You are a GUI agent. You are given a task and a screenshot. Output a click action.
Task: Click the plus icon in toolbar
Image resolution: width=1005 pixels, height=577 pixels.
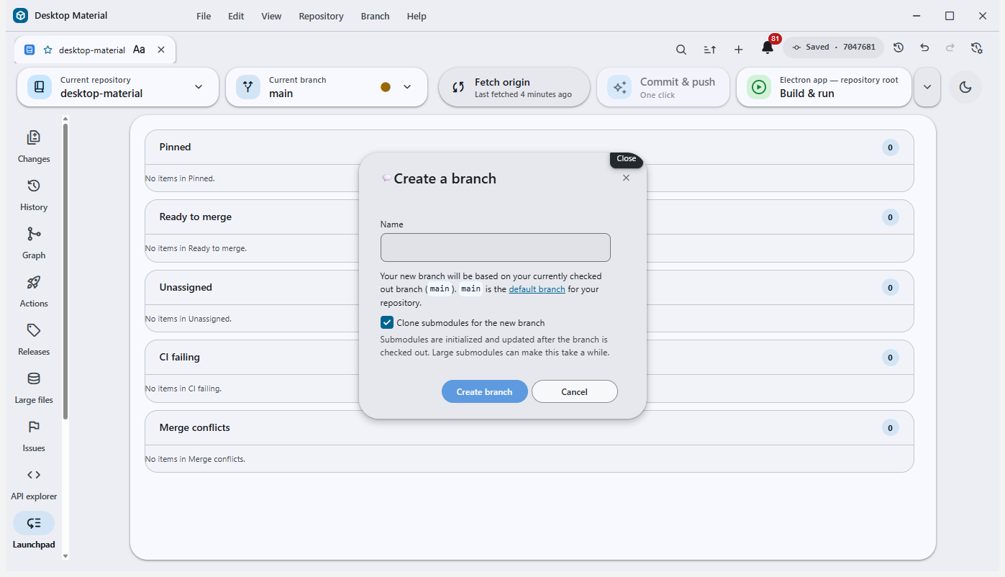pos(738,49)
